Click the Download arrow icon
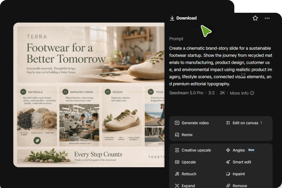Viewport: 282px width, 188px height. (x=172, y=18)
